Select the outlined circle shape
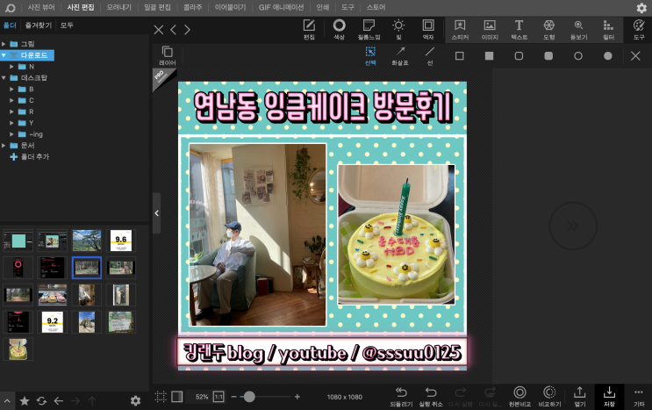This screenshot has height=410, width=652. coord(578,55)
